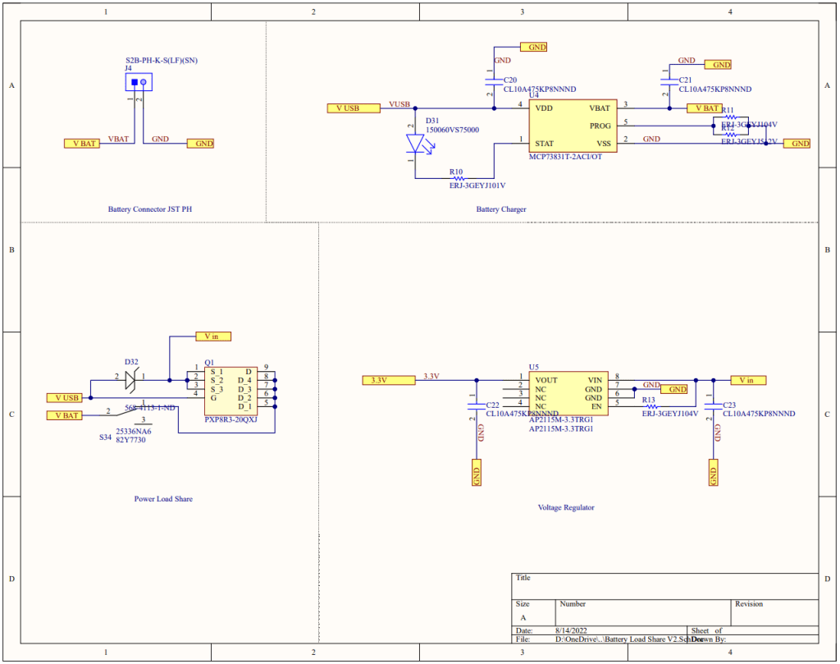Click the GND port above C20
840x664 pixels.
point(532,48)
